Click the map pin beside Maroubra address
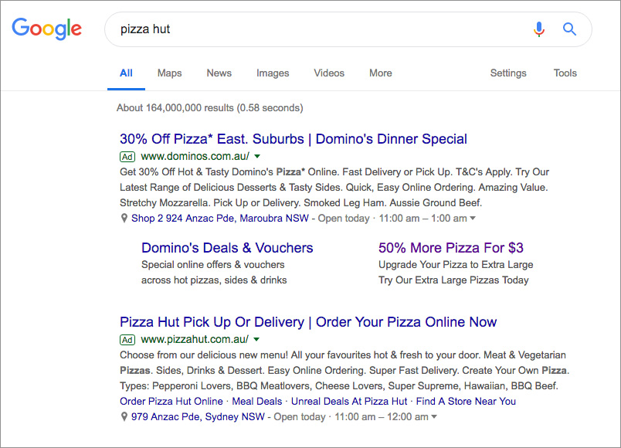 click(x=124, y=219)
